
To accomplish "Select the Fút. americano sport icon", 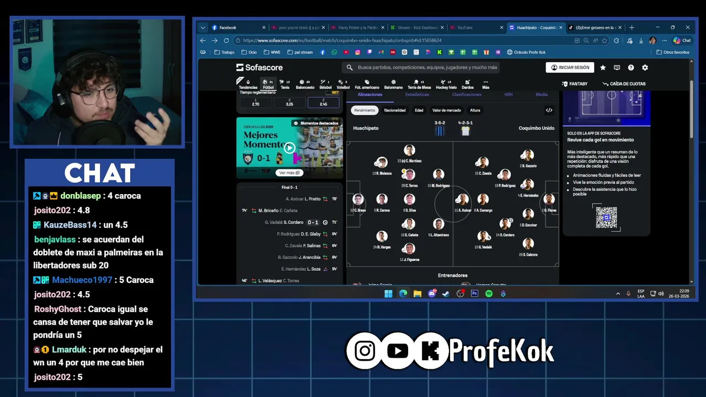I will coord(367,84).
